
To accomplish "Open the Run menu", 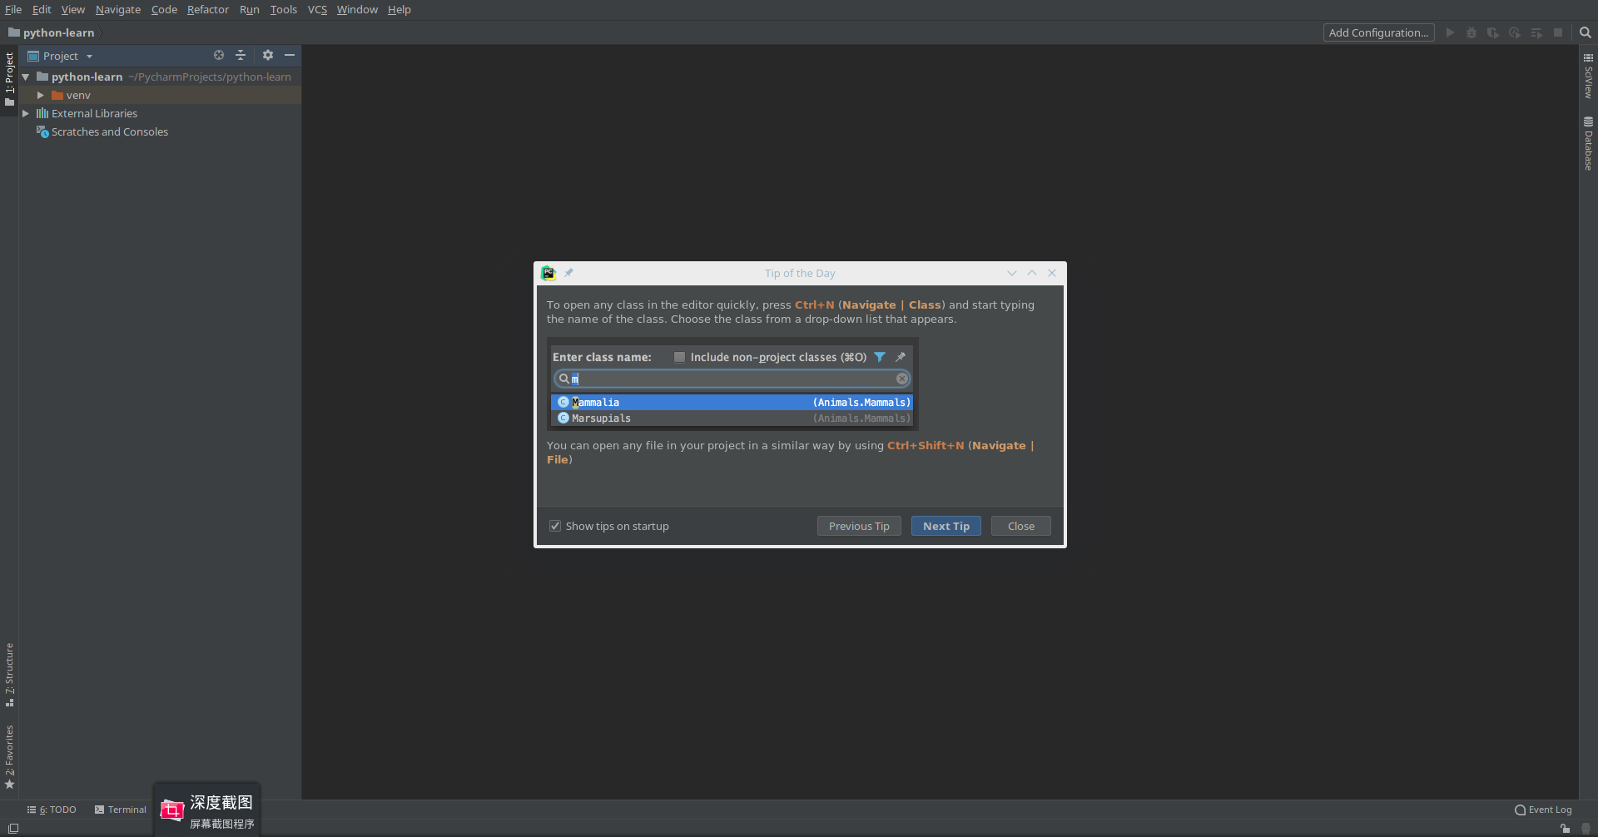I will pos(249,9).
